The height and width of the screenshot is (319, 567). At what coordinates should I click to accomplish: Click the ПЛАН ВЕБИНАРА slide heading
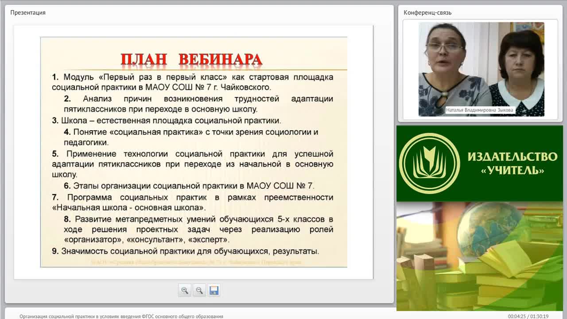click(191, 59)
